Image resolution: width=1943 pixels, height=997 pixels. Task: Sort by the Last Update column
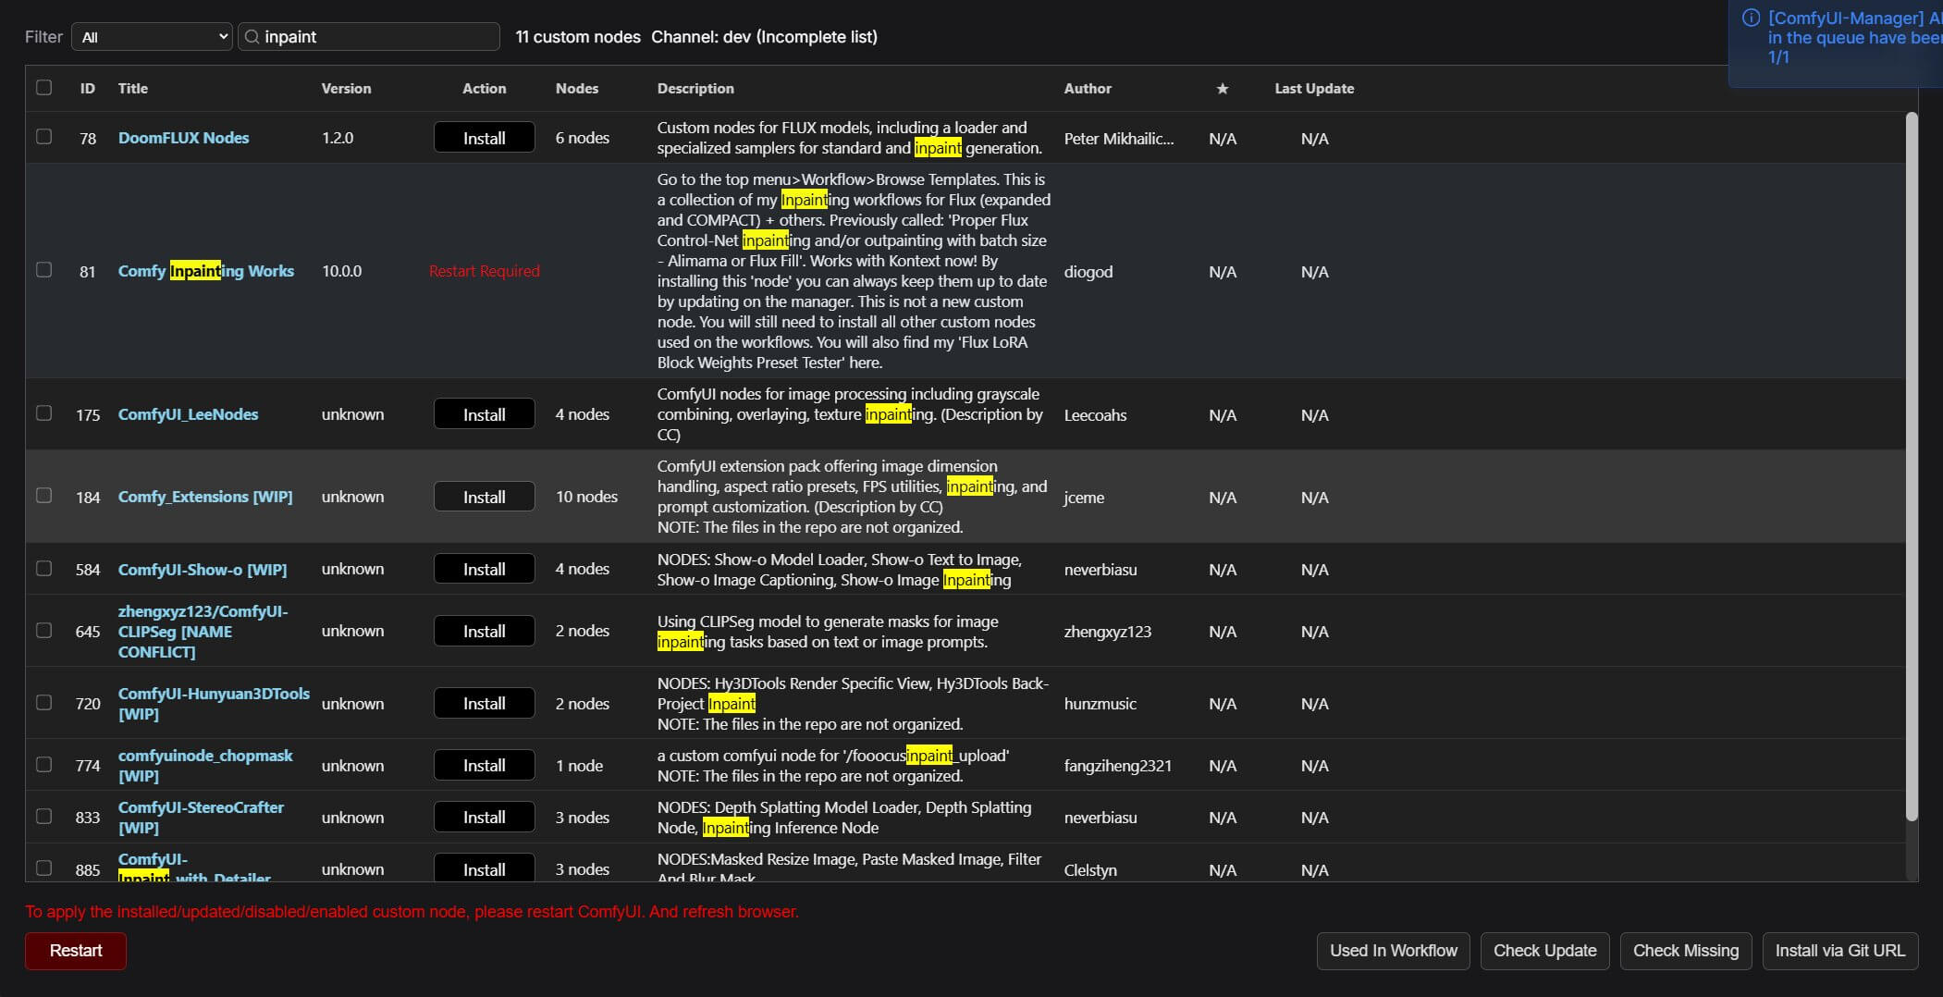point(1313,89)
